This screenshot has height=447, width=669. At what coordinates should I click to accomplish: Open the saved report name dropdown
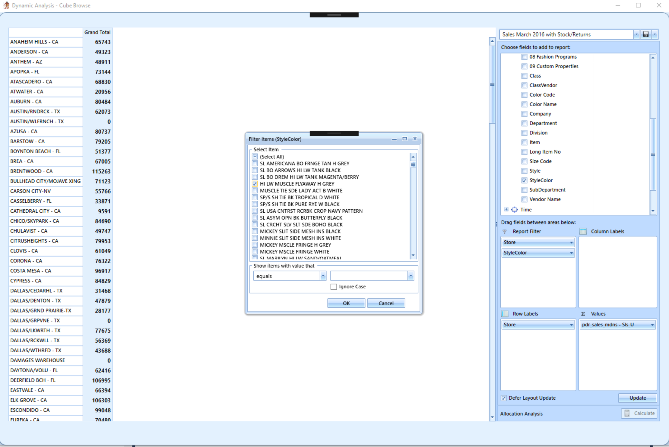pyautogui.click(x=636, y=34)
